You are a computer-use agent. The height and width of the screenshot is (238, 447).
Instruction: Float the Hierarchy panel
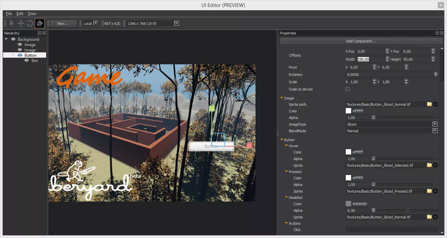click(x=39, y=33)
